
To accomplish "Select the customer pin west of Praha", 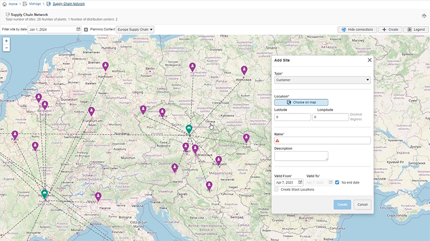I will click(x=143, y=110).
